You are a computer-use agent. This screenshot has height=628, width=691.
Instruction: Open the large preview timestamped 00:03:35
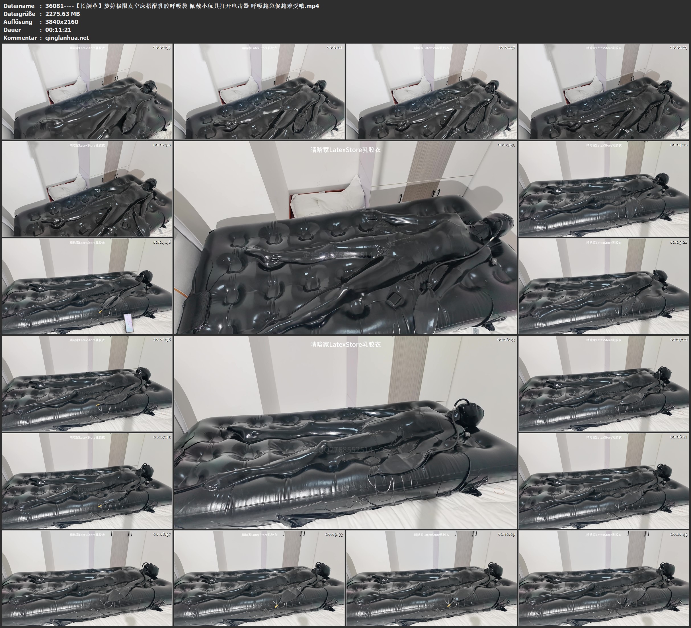[x=345, y=237]
